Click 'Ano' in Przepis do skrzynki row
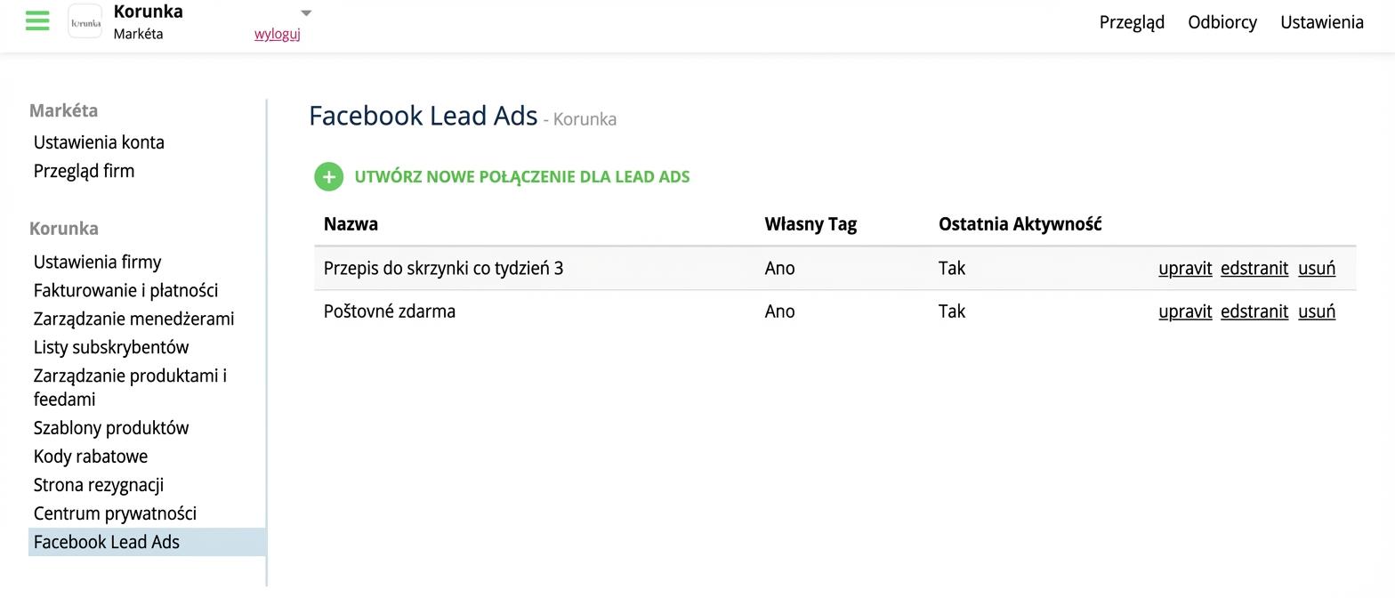This screenshot has height=598, width=1395. [779, 268]
